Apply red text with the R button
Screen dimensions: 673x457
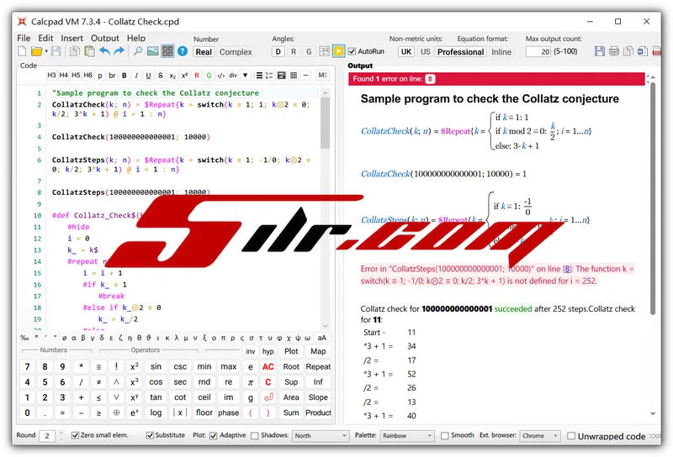click(197, 76)
